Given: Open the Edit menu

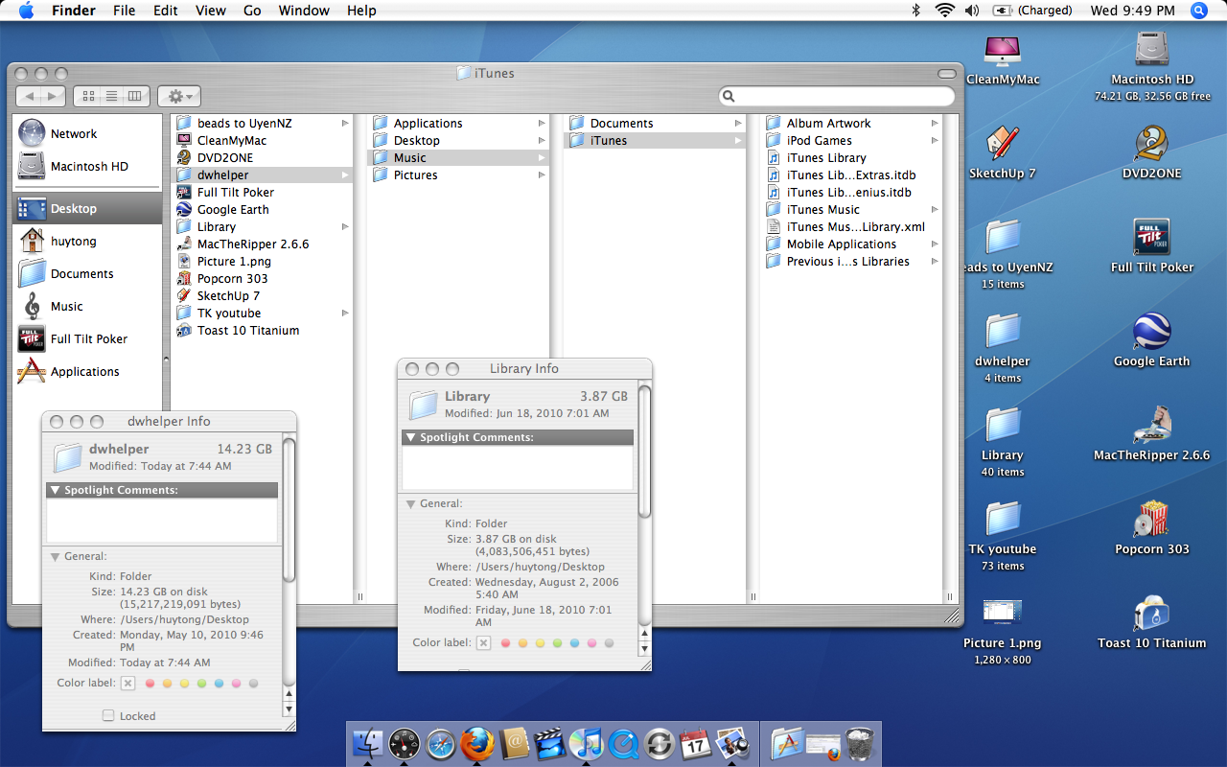Looking at the screenshot, I should (x=166, y=11).
